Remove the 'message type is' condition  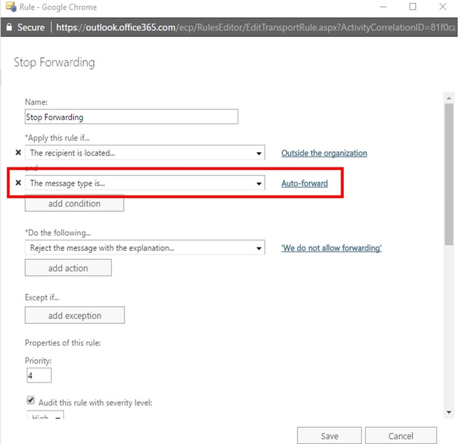point(18,183)
